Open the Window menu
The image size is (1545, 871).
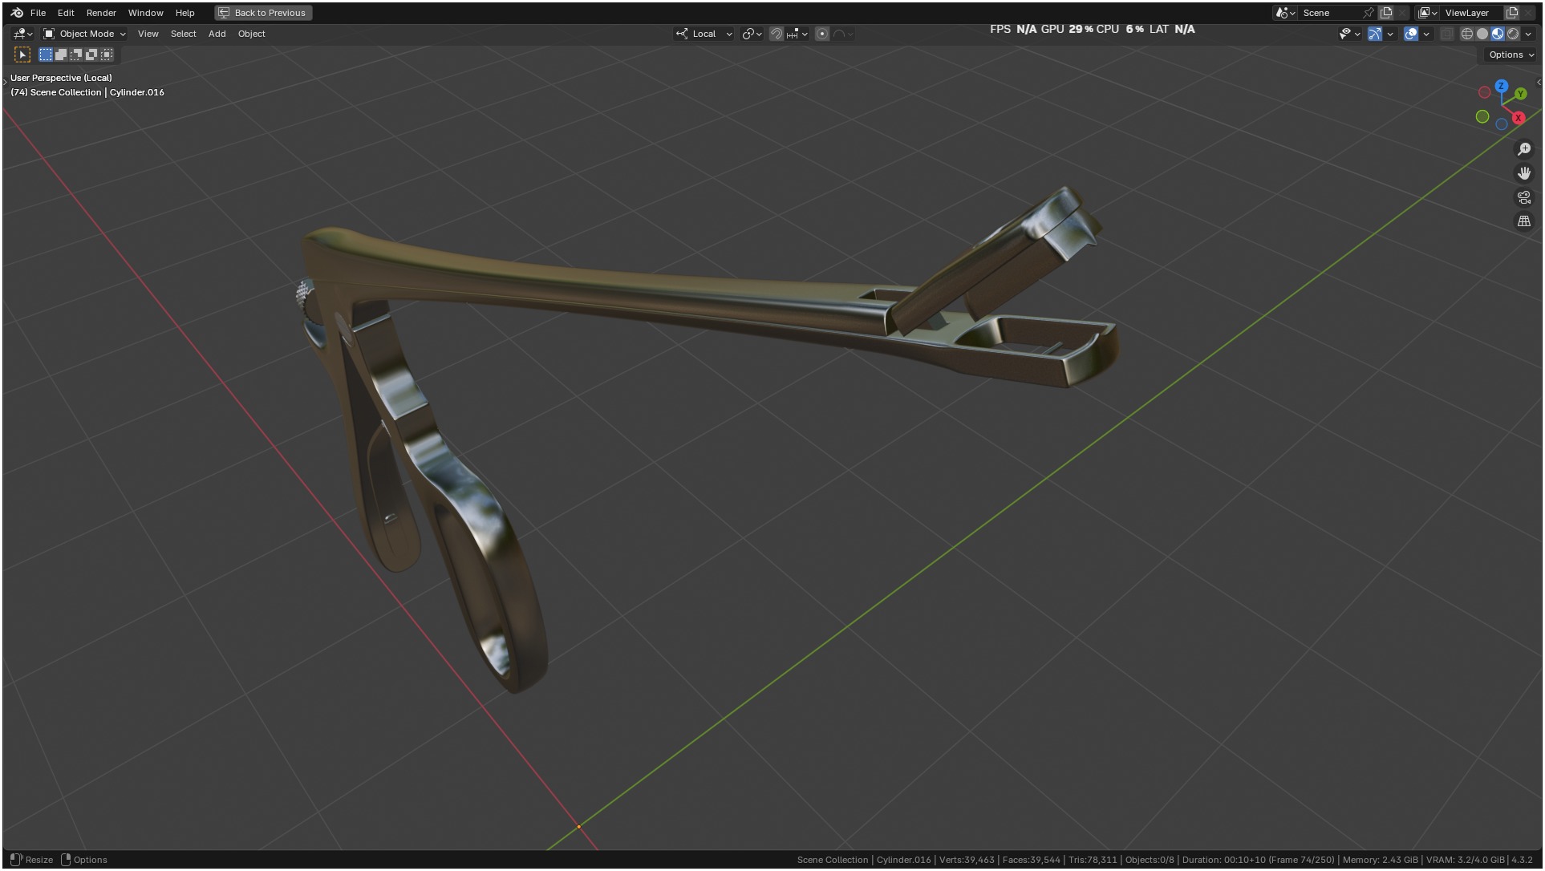(145, 13)
